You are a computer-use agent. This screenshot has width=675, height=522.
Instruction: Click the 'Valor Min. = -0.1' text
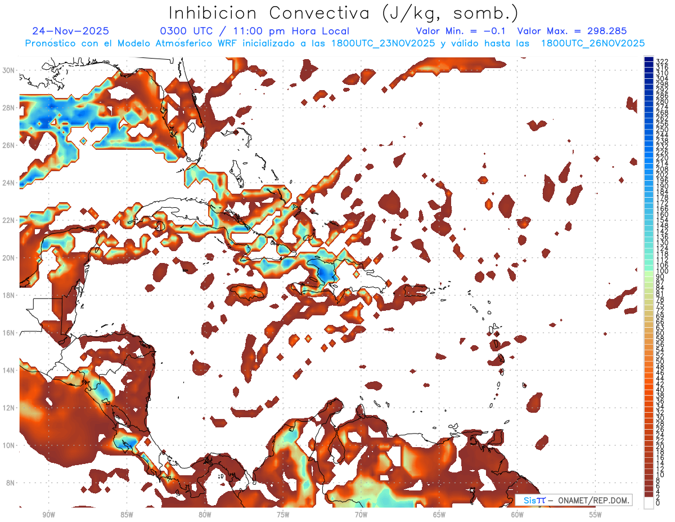(x=461, y=31)
